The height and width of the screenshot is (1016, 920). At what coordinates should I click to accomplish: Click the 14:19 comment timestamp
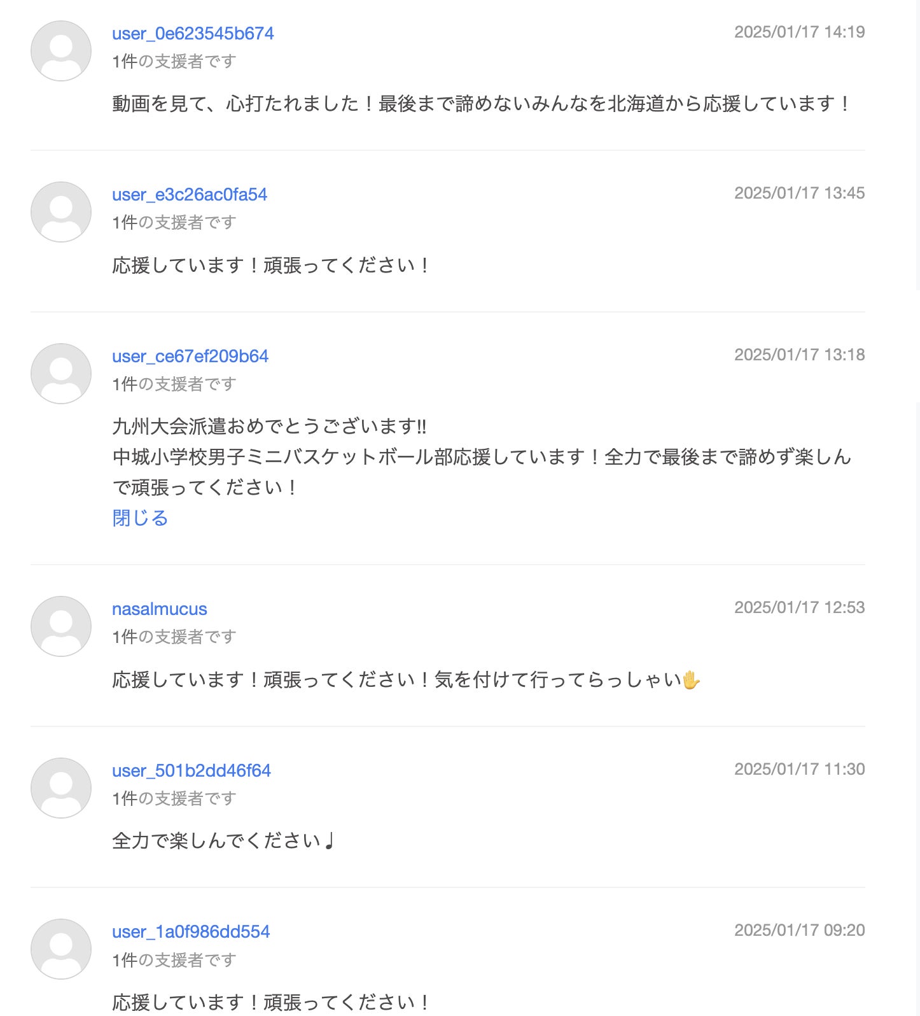tap(799, 32)
